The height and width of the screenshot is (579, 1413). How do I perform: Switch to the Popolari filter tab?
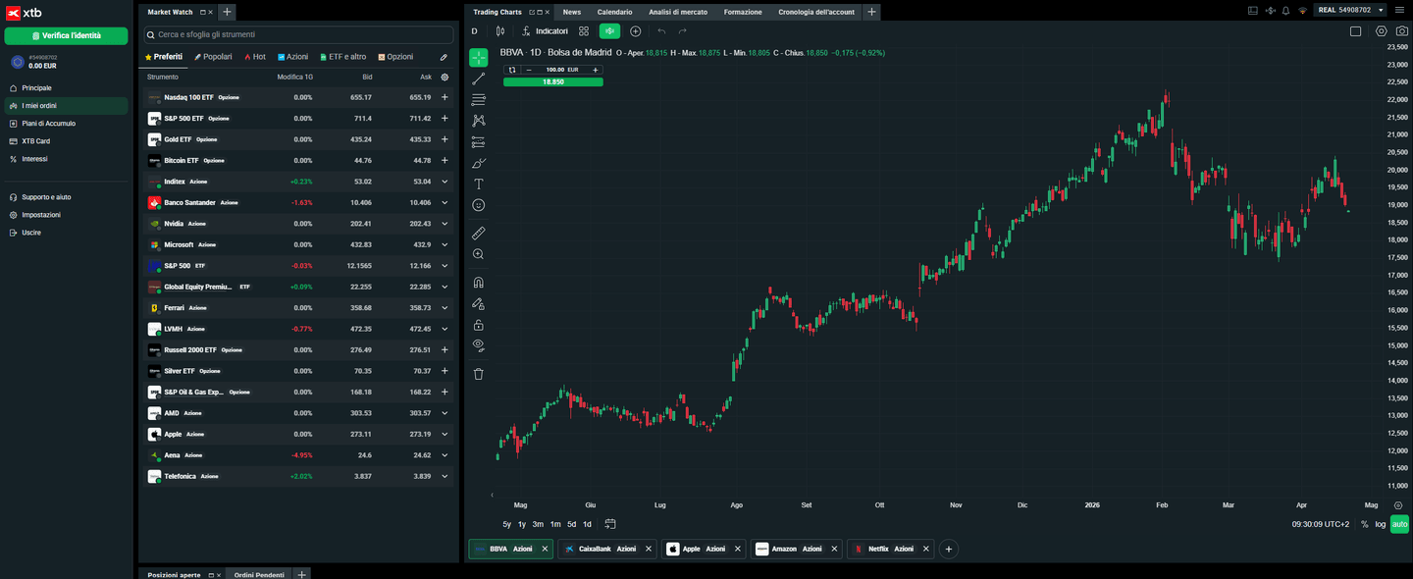tap(213, 57)
